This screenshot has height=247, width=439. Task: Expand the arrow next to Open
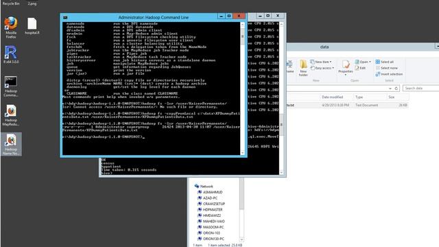coord(370,62)
